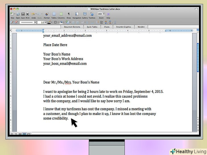207x155 pixels.
Task: Click the New document icon
Action: (12, 14)
